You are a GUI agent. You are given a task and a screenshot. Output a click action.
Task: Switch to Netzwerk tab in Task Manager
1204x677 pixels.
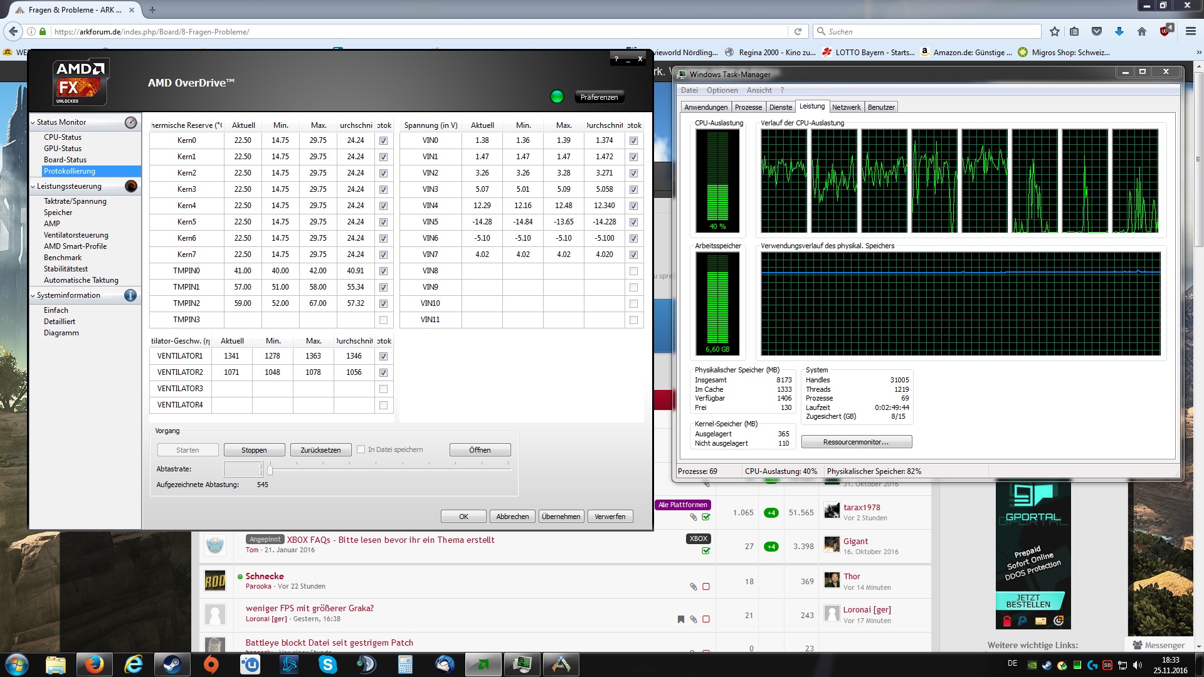(846, 107)
